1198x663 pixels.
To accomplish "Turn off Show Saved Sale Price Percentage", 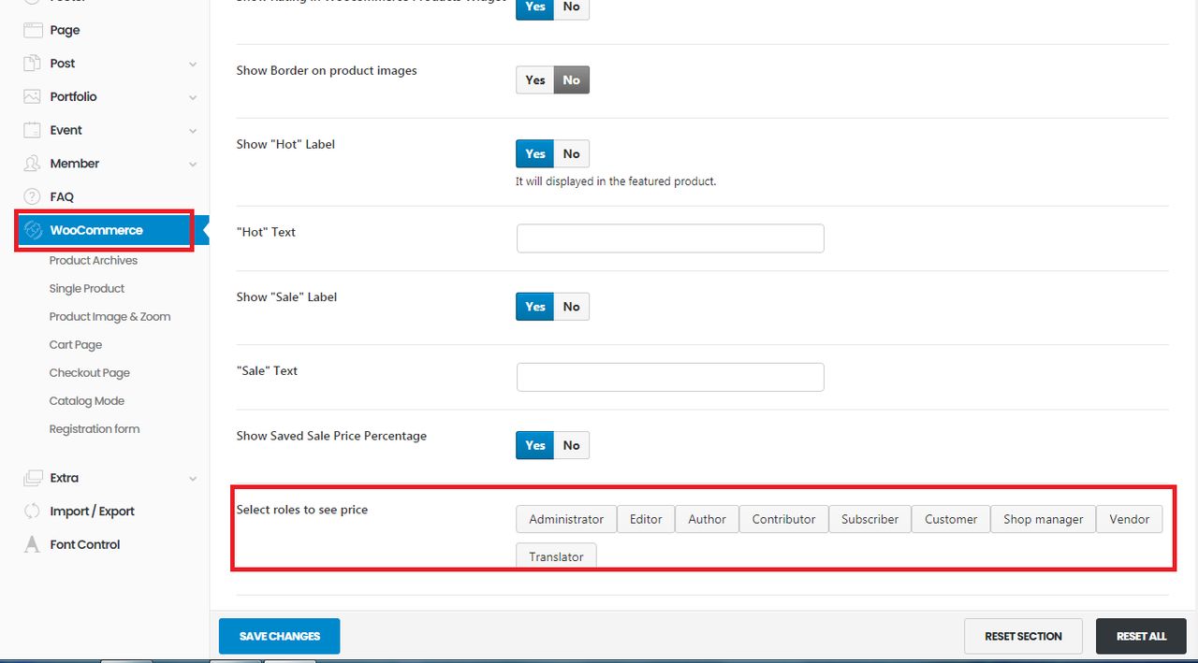I will 571,446.
